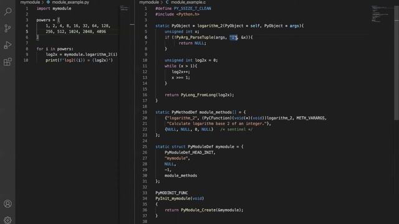Click the print f-string line
The width and height of the screenshot is (399, 224).
[79, 60]
